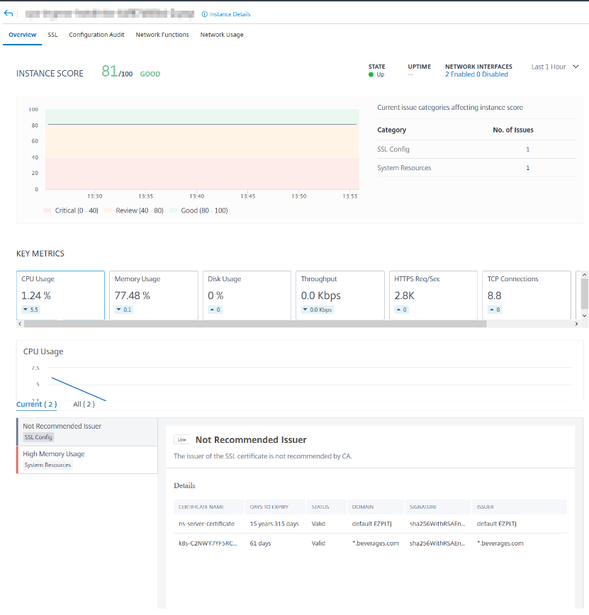
Task: Toggle Good (80 - 100) legend item
Action: pyautogui.click(x=199, y=210)
